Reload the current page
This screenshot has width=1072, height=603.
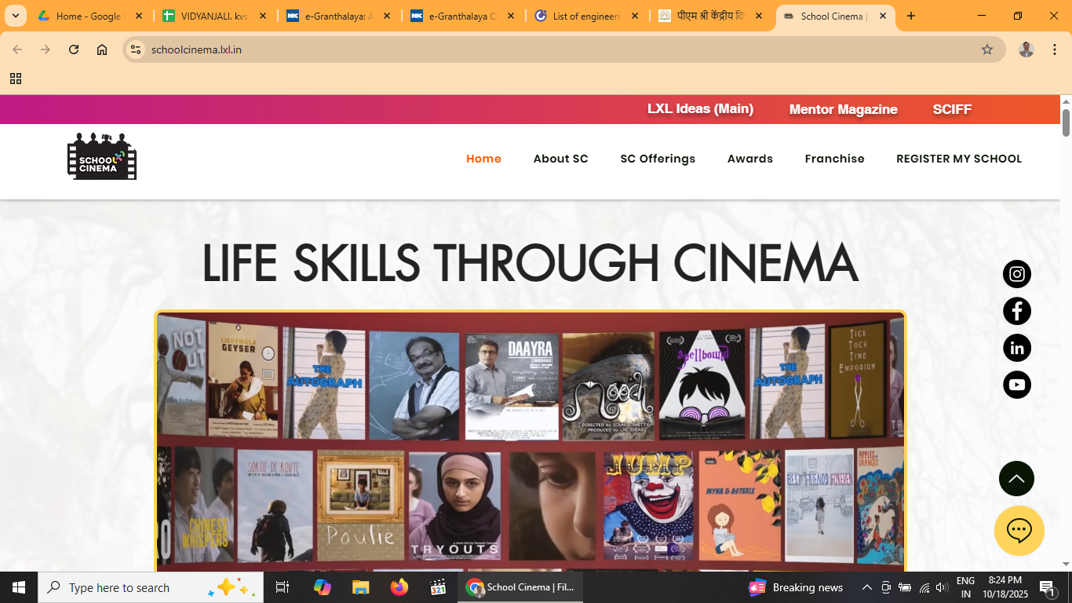pyautogui.click(x=74, y=49)
